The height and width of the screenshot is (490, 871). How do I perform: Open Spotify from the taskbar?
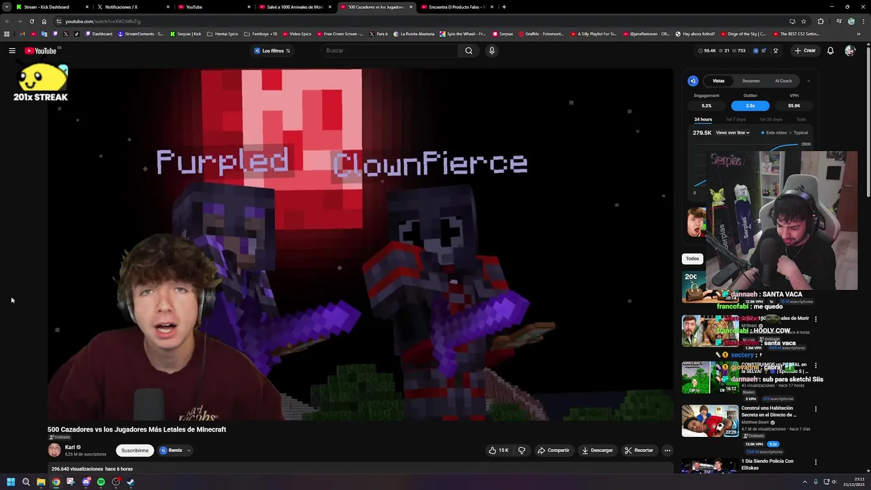(101, 482)
